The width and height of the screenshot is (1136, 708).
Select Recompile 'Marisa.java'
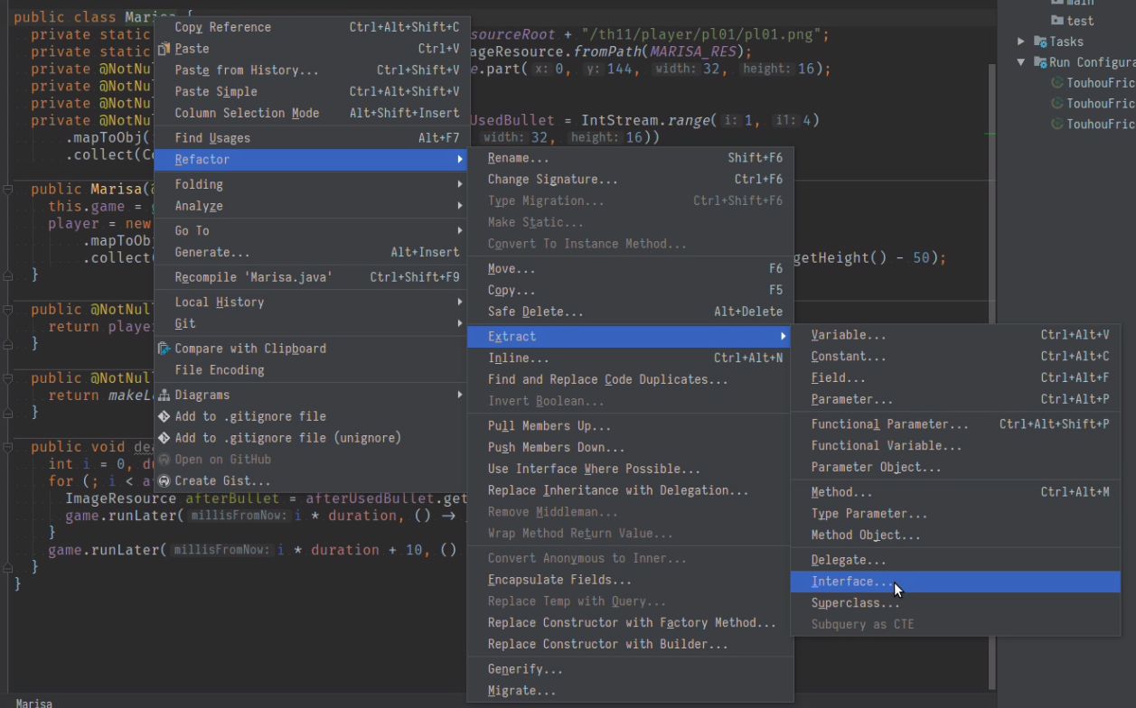click(x=311, y=277)
